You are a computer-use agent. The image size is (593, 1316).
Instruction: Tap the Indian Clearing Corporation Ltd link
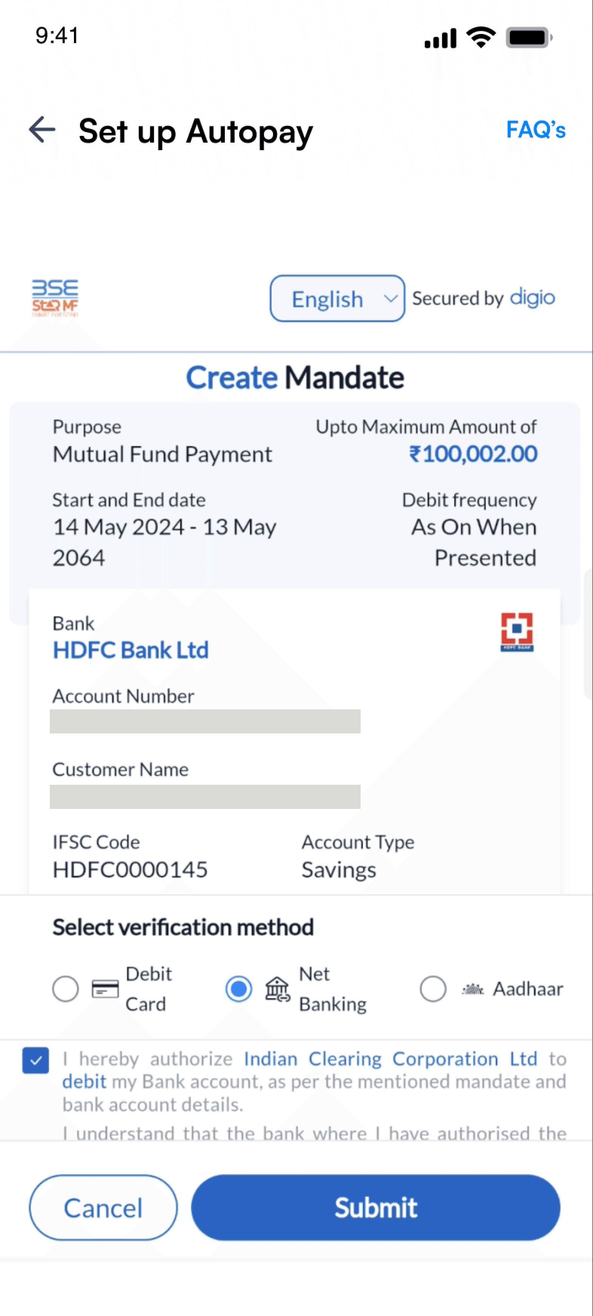click(x=390, y=1059)
